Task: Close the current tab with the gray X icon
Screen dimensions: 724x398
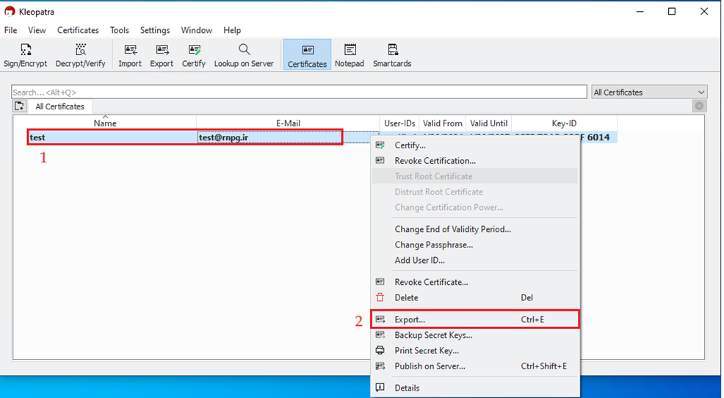Action: point(699,106)
